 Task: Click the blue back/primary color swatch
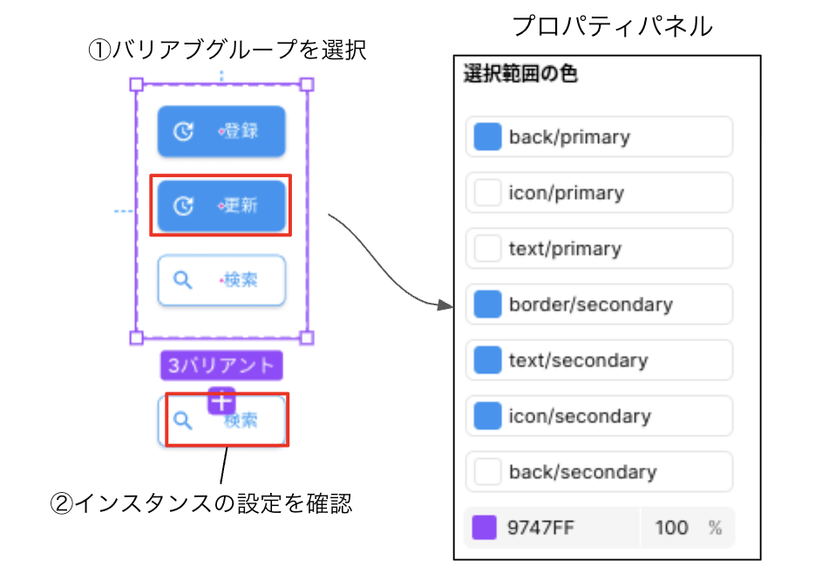pyautogui.click(x=487, y=137)
